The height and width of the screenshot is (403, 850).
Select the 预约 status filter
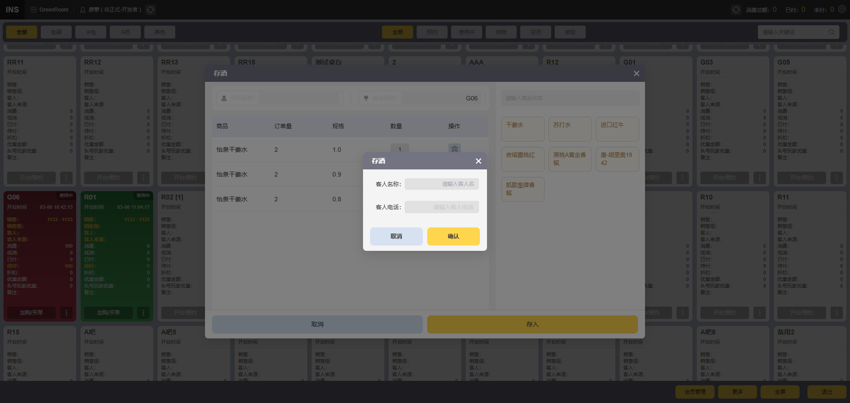[x=432, y=32]
